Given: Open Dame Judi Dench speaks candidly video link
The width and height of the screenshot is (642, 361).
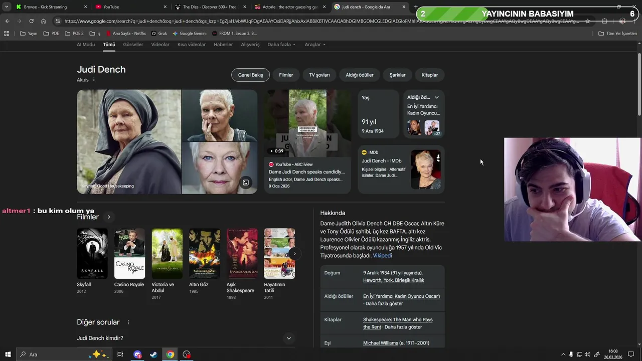Looking at the screenshot, I should (306, 172).
